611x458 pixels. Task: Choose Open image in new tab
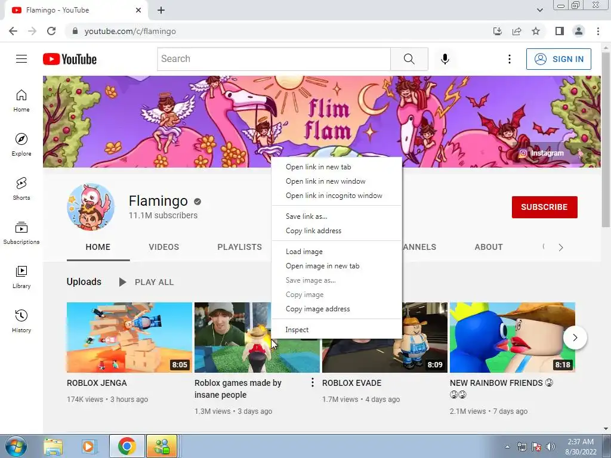pyautogui.click(x=337, y=266)
